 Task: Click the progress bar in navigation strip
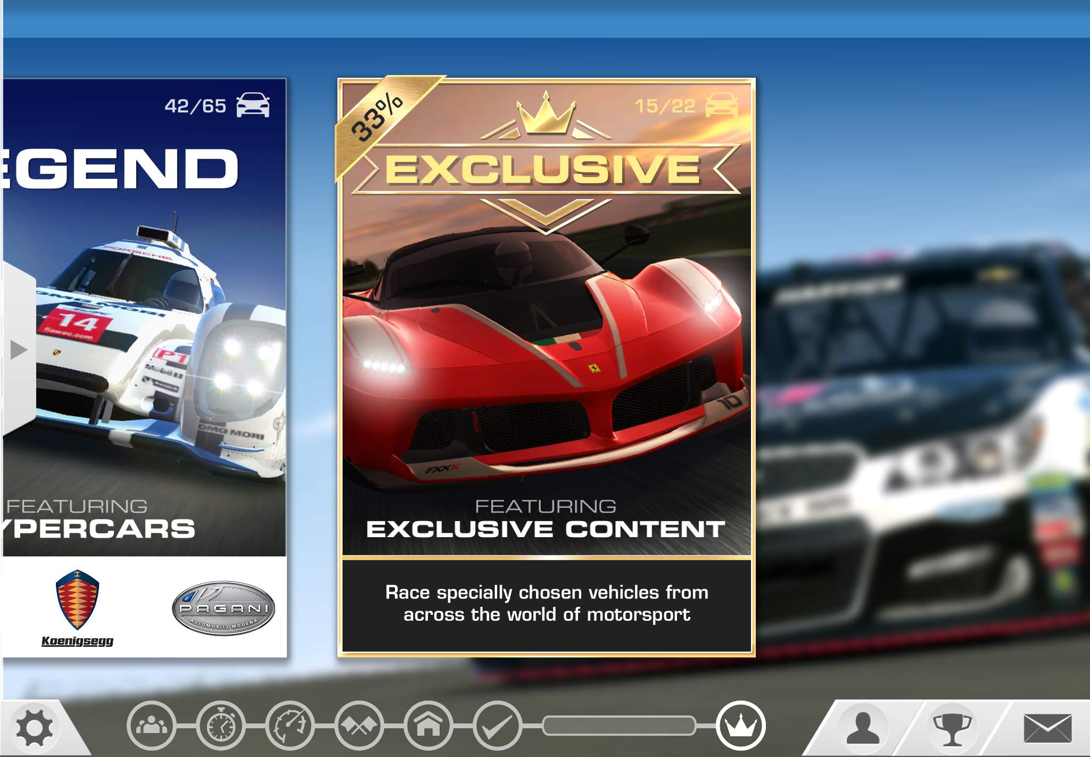[619, 726]
